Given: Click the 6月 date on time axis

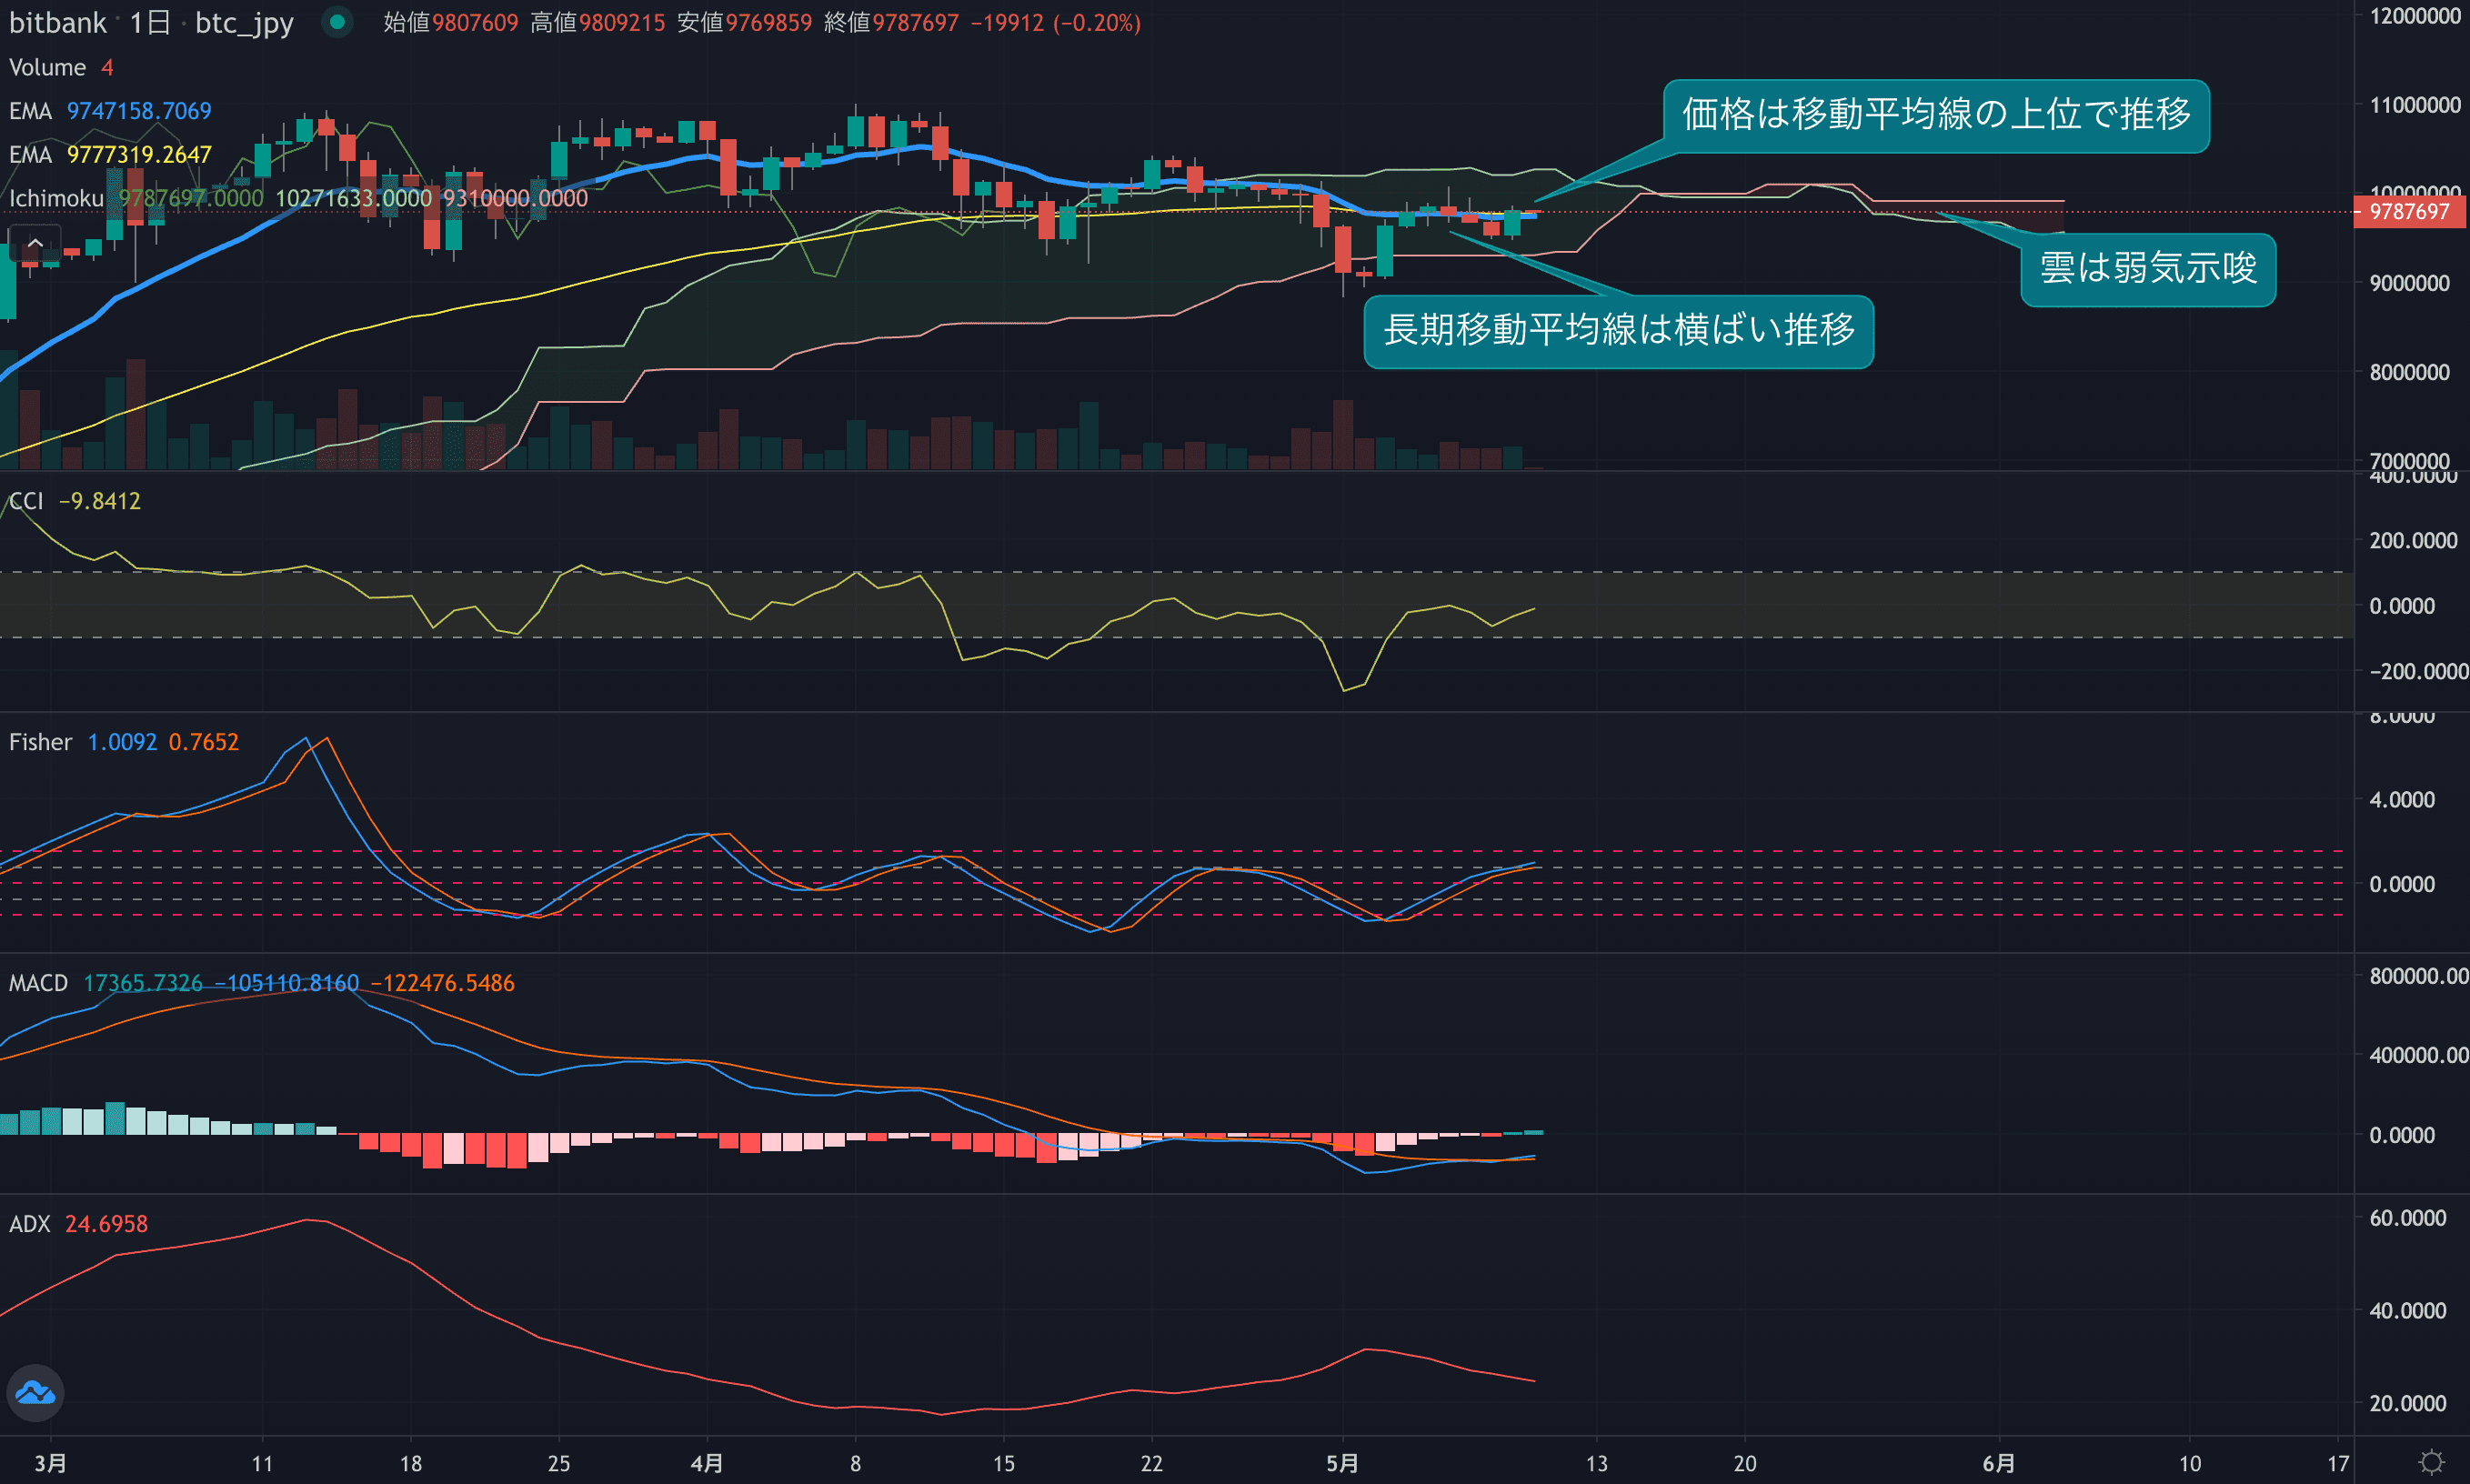Looking at the screenshot, I should (x=1998, y=1463).
